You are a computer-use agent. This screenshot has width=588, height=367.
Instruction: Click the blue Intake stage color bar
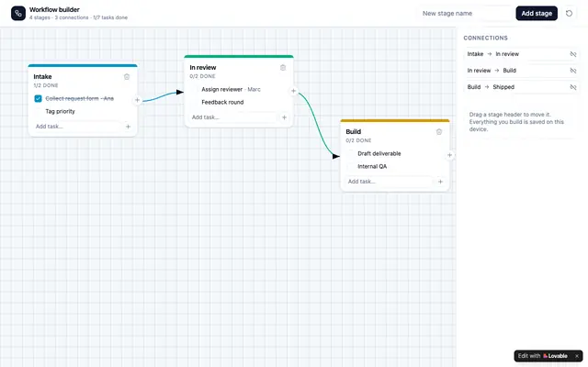[x=83, y=65]
